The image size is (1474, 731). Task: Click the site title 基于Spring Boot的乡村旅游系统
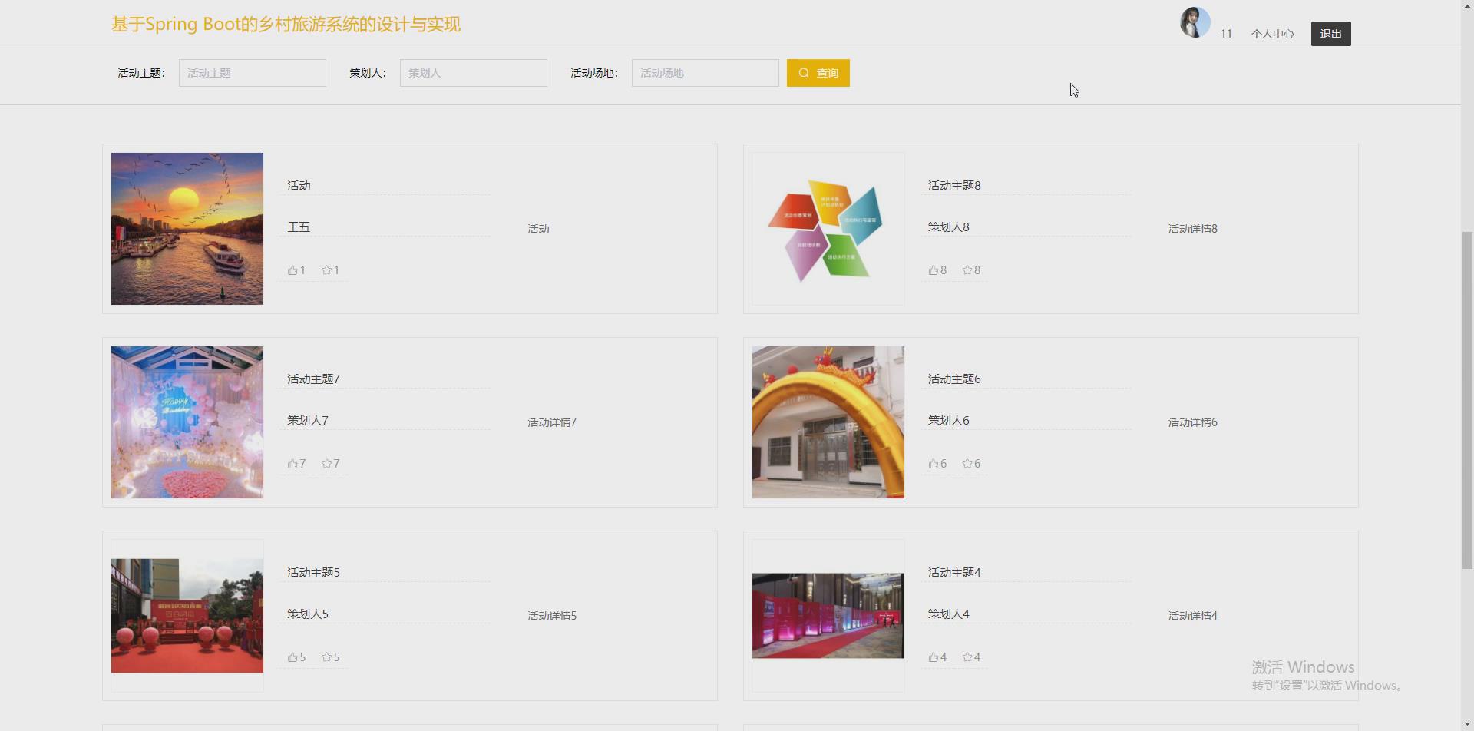285,24
